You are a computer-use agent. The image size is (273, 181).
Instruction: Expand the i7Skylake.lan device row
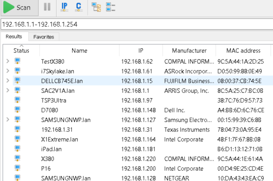[8, 71]
